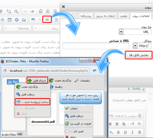The height and width of the screenshot is (138, 153).
Task: Select ساخت زیرپوشه جدید from context menu
Action: click(x=32, y=102)
